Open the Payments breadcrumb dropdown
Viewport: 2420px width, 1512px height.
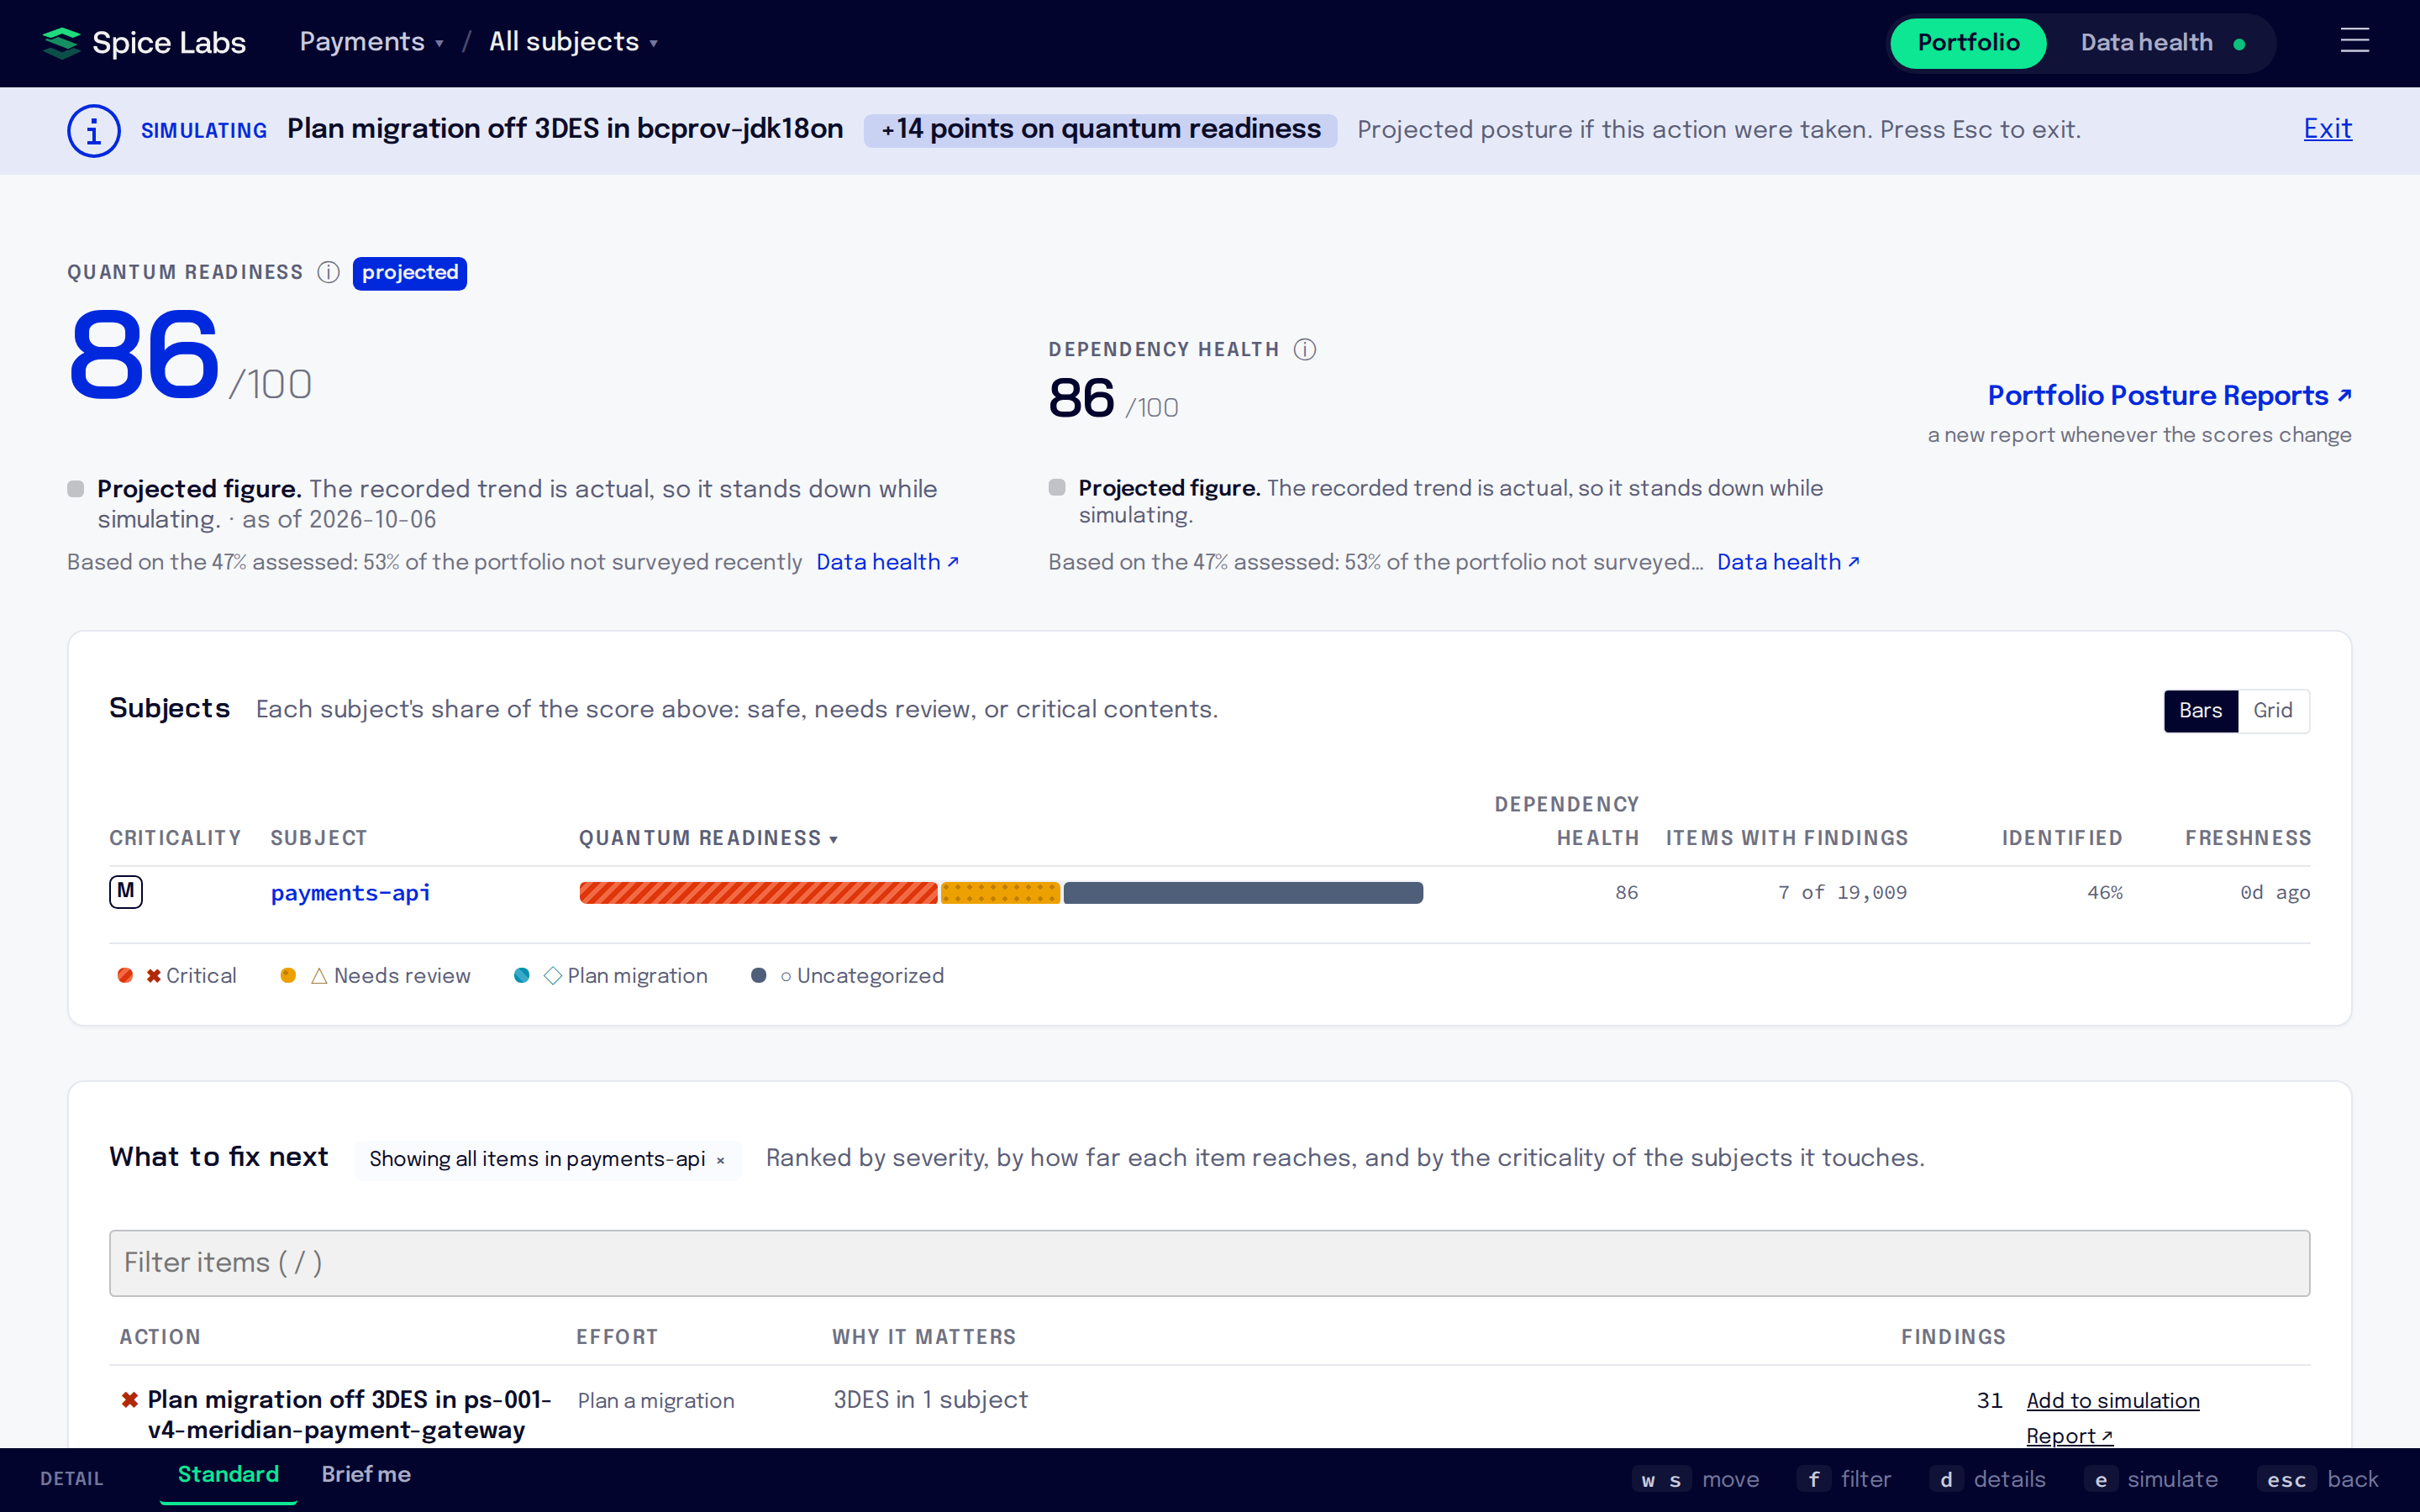(x=371, y=42)
